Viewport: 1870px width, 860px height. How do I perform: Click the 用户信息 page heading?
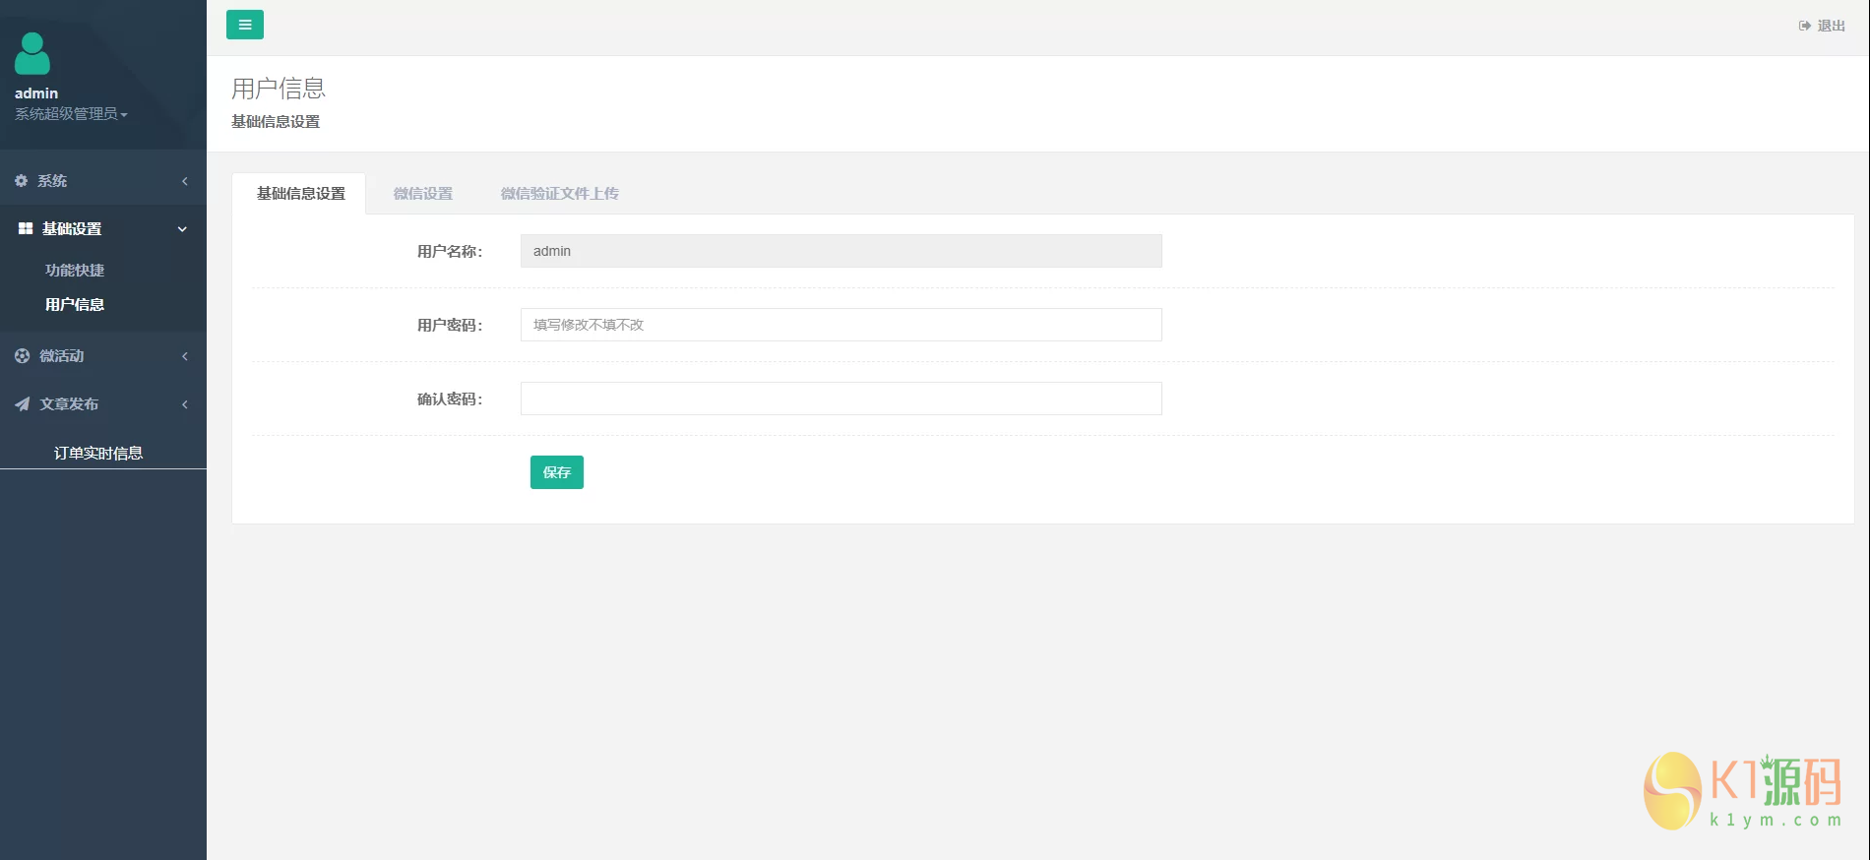(279, 89)
